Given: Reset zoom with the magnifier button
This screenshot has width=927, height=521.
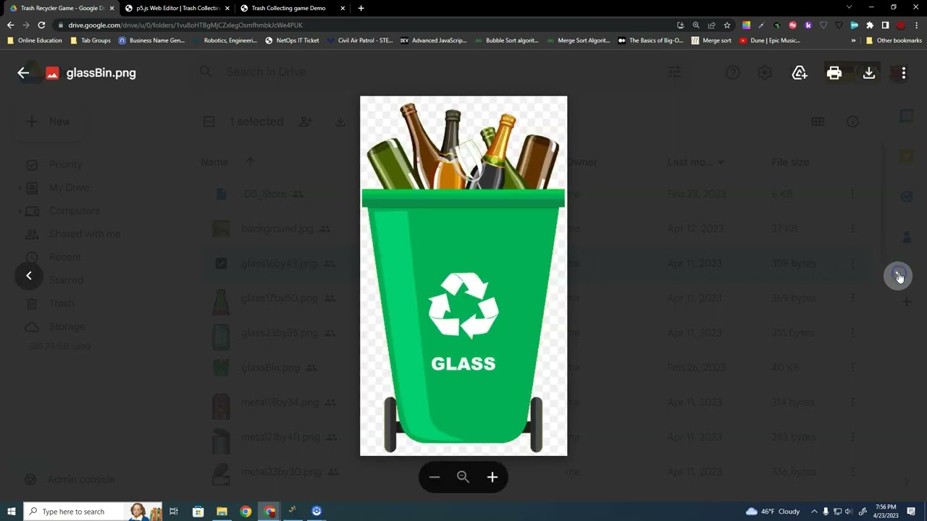Looking at the screenshot, I should (x=463, y=477).
